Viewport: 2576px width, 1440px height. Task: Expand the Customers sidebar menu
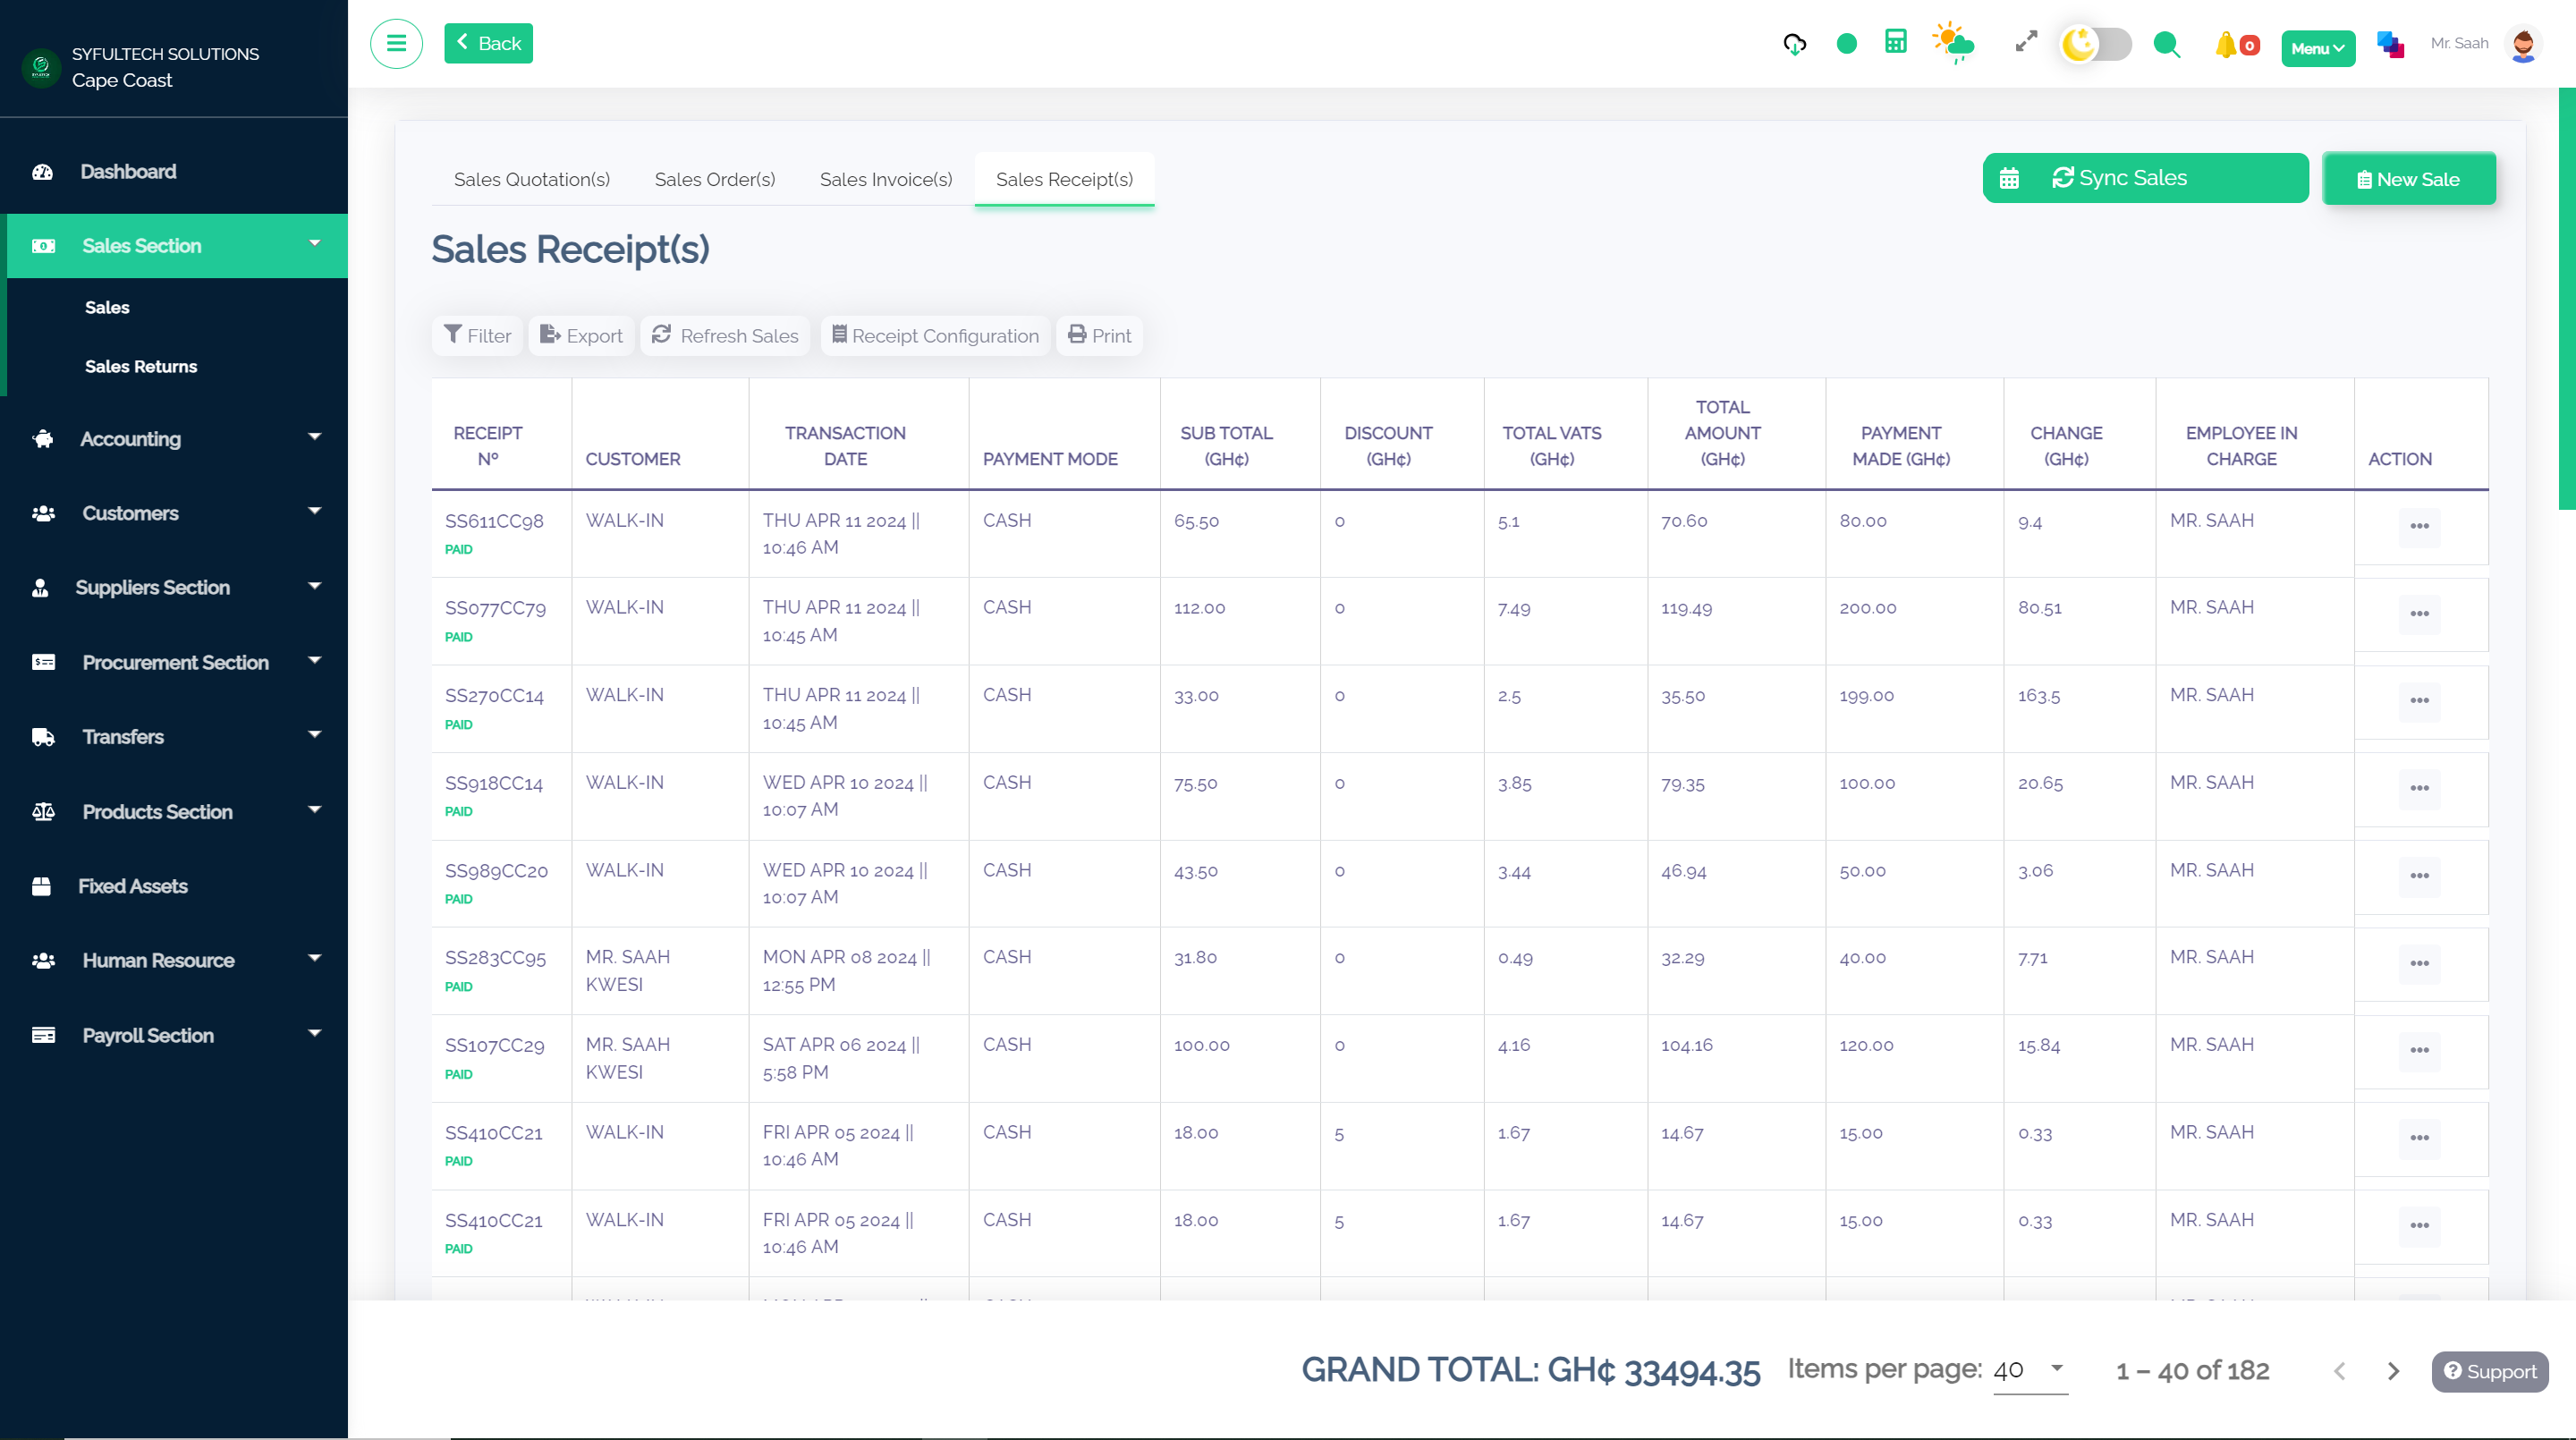(174, 513)
